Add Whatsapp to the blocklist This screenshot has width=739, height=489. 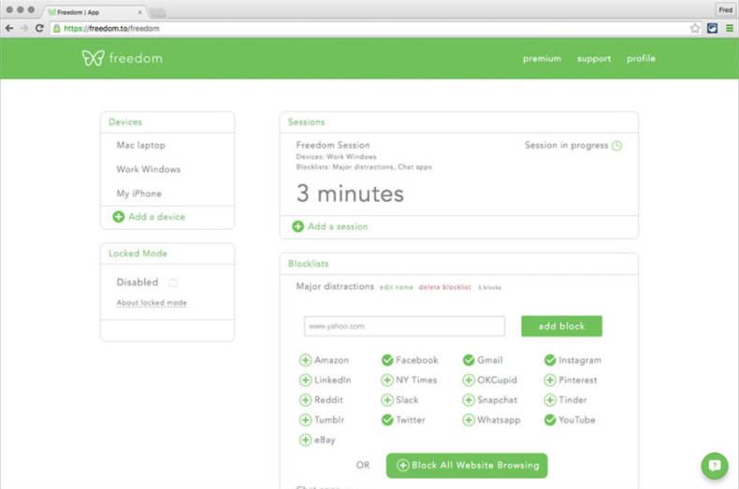tap(469, 420)
